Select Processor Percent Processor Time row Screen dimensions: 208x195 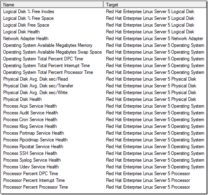tap(103, 187)
